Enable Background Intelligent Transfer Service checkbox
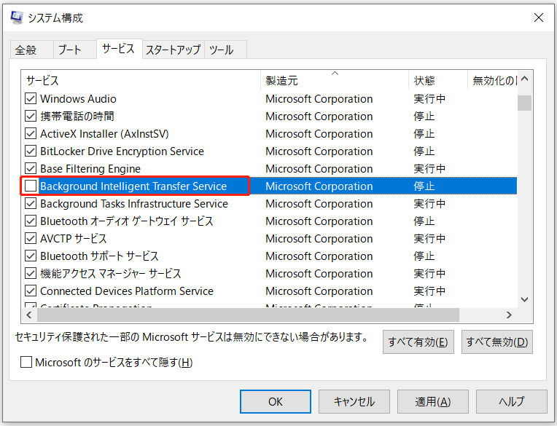 click(31, 186)
